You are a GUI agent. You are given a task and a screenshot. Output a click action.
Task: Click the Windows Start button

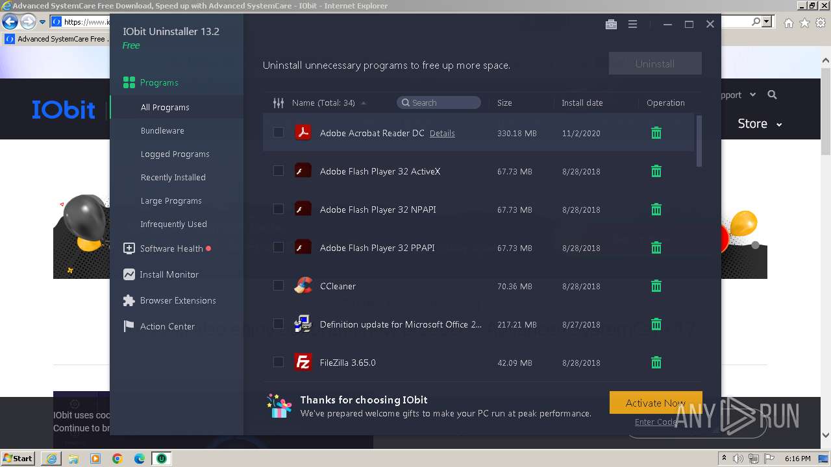pyautogui.click(x=18, y=459)
